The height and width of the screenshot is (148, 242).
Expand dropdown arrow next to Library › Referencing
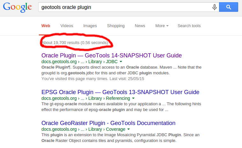[x=133, y=98]
